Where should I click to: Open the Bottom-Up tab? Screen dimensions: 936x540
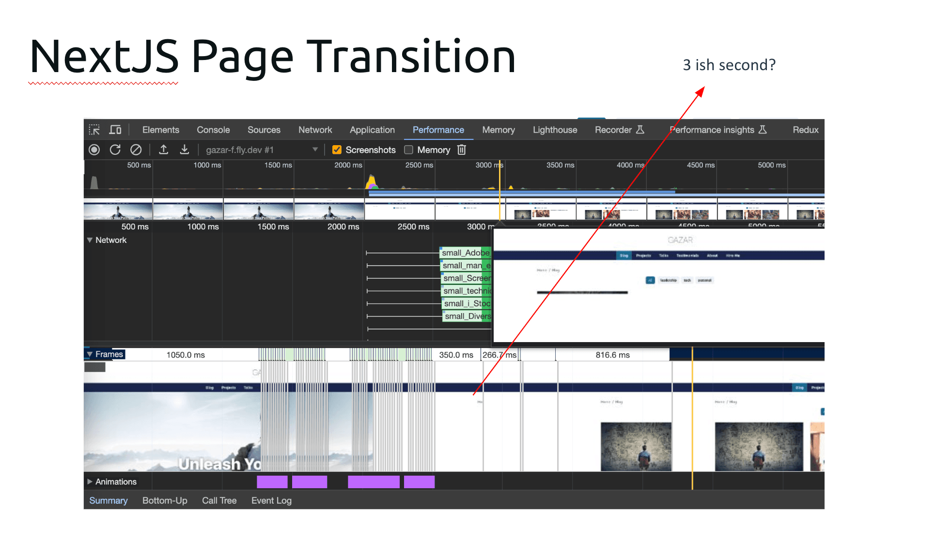(165, 501)
